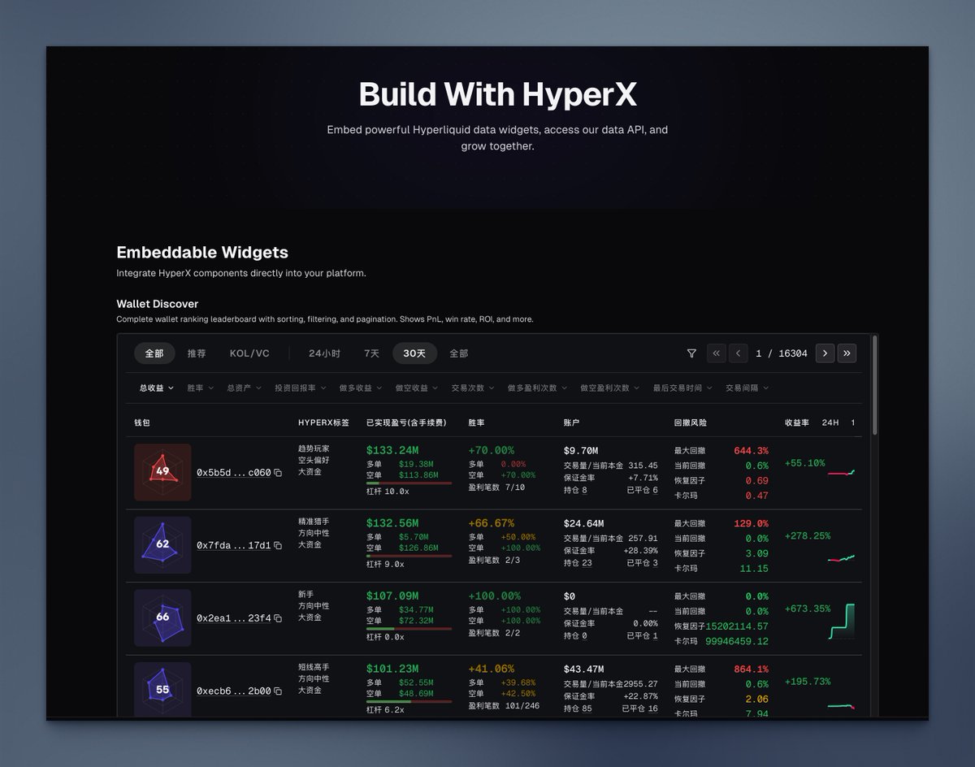Click the long/short bar above 杠杆 0.0x
975x767 pixels.
click(409, 629)
